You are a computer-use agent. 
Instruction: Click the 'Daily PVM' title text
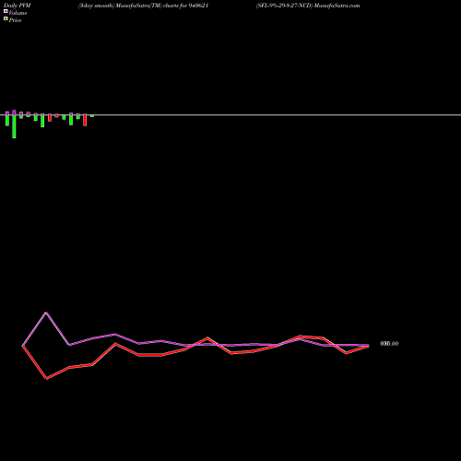[x=18, y=6]
